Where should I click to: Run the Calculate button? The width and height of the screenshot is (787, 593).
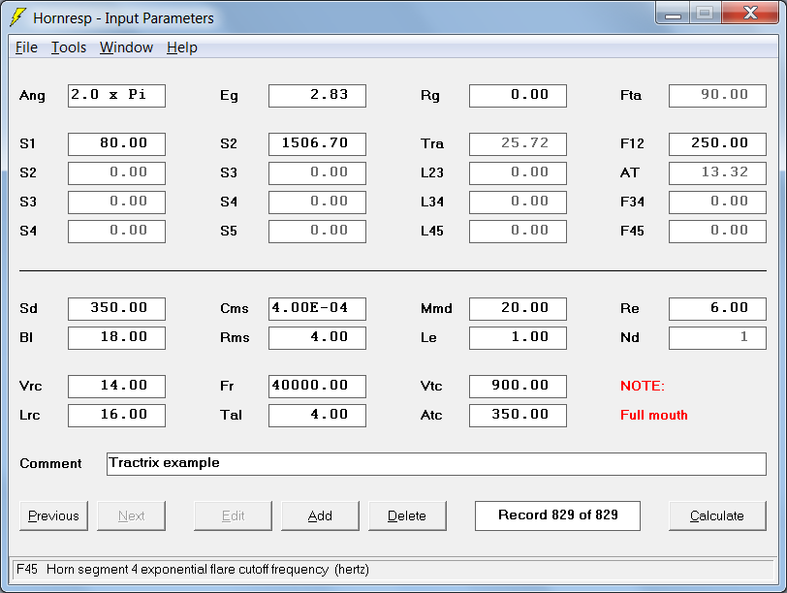pos(717,515)
